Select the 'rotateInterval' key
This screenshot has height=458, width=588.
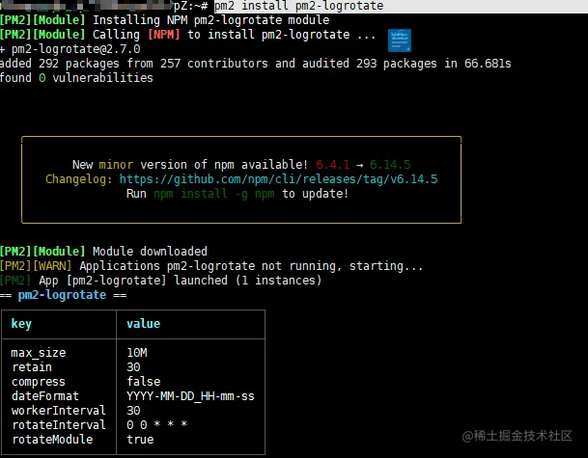[x=59, y=424]
